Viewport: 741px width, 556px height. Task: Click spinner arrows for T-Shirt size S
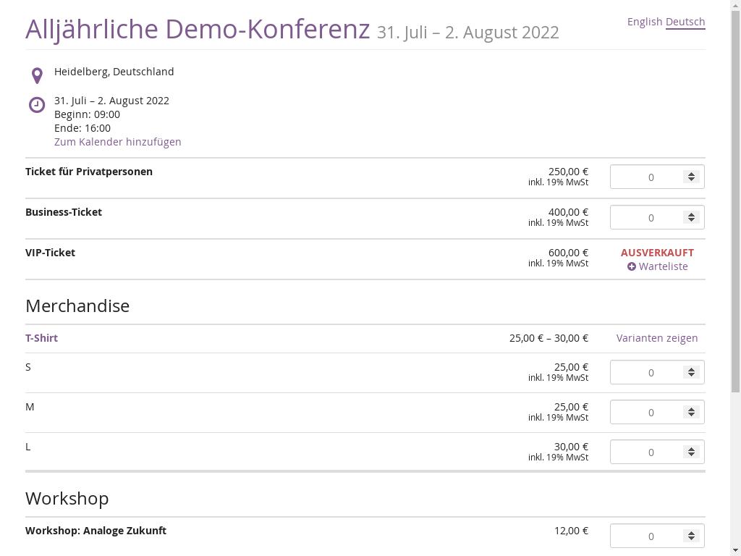691,372
